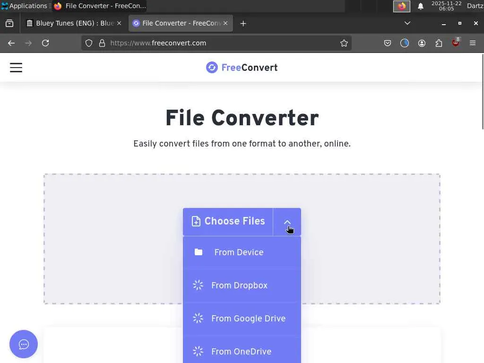The width and height of the screenshot is (484, 363).
Task: Open a new browser tab
Action: pos(243,24)
